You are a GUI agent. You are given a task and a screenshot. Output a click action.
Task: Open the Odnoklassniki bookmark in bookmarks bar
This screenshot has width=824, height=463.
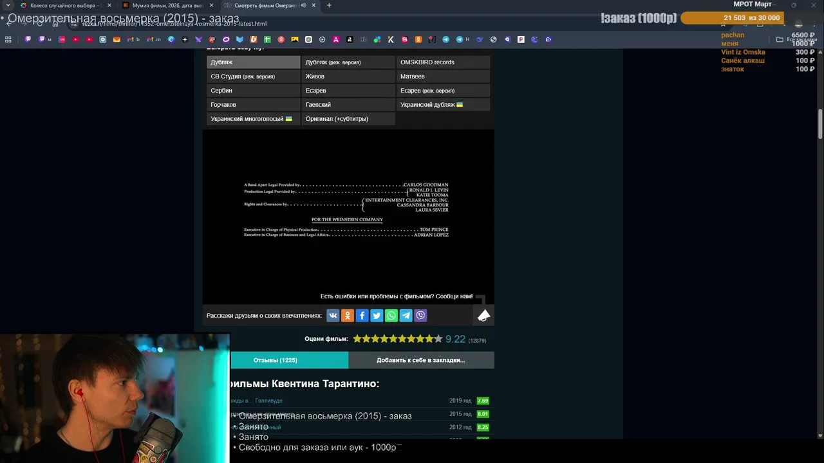pyautogui.click(x=418, y=39)
